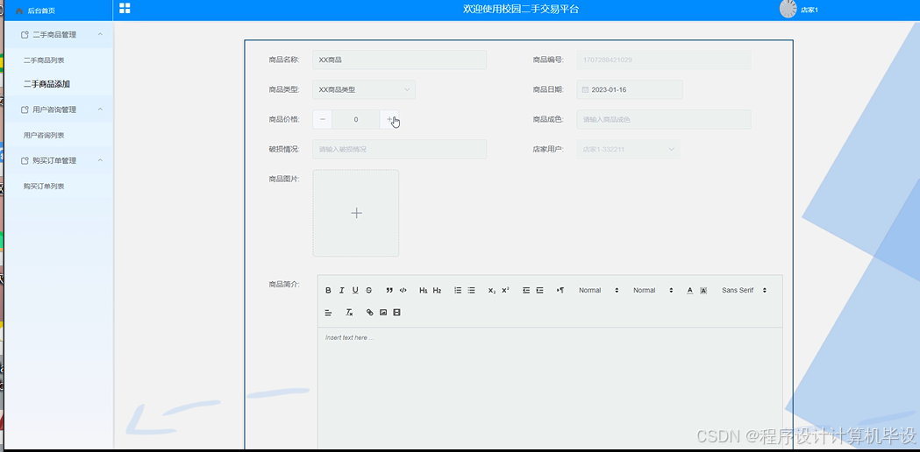Open the Sans Serif font dropdown
The height and width of the screenshot is (452, 920).
click(x=744, y=290)
